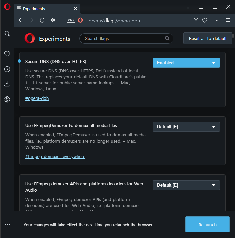The height and width of the screenshot is (238, 235).
Task: Follow the #opera-doh link
Action: [37, 98]
